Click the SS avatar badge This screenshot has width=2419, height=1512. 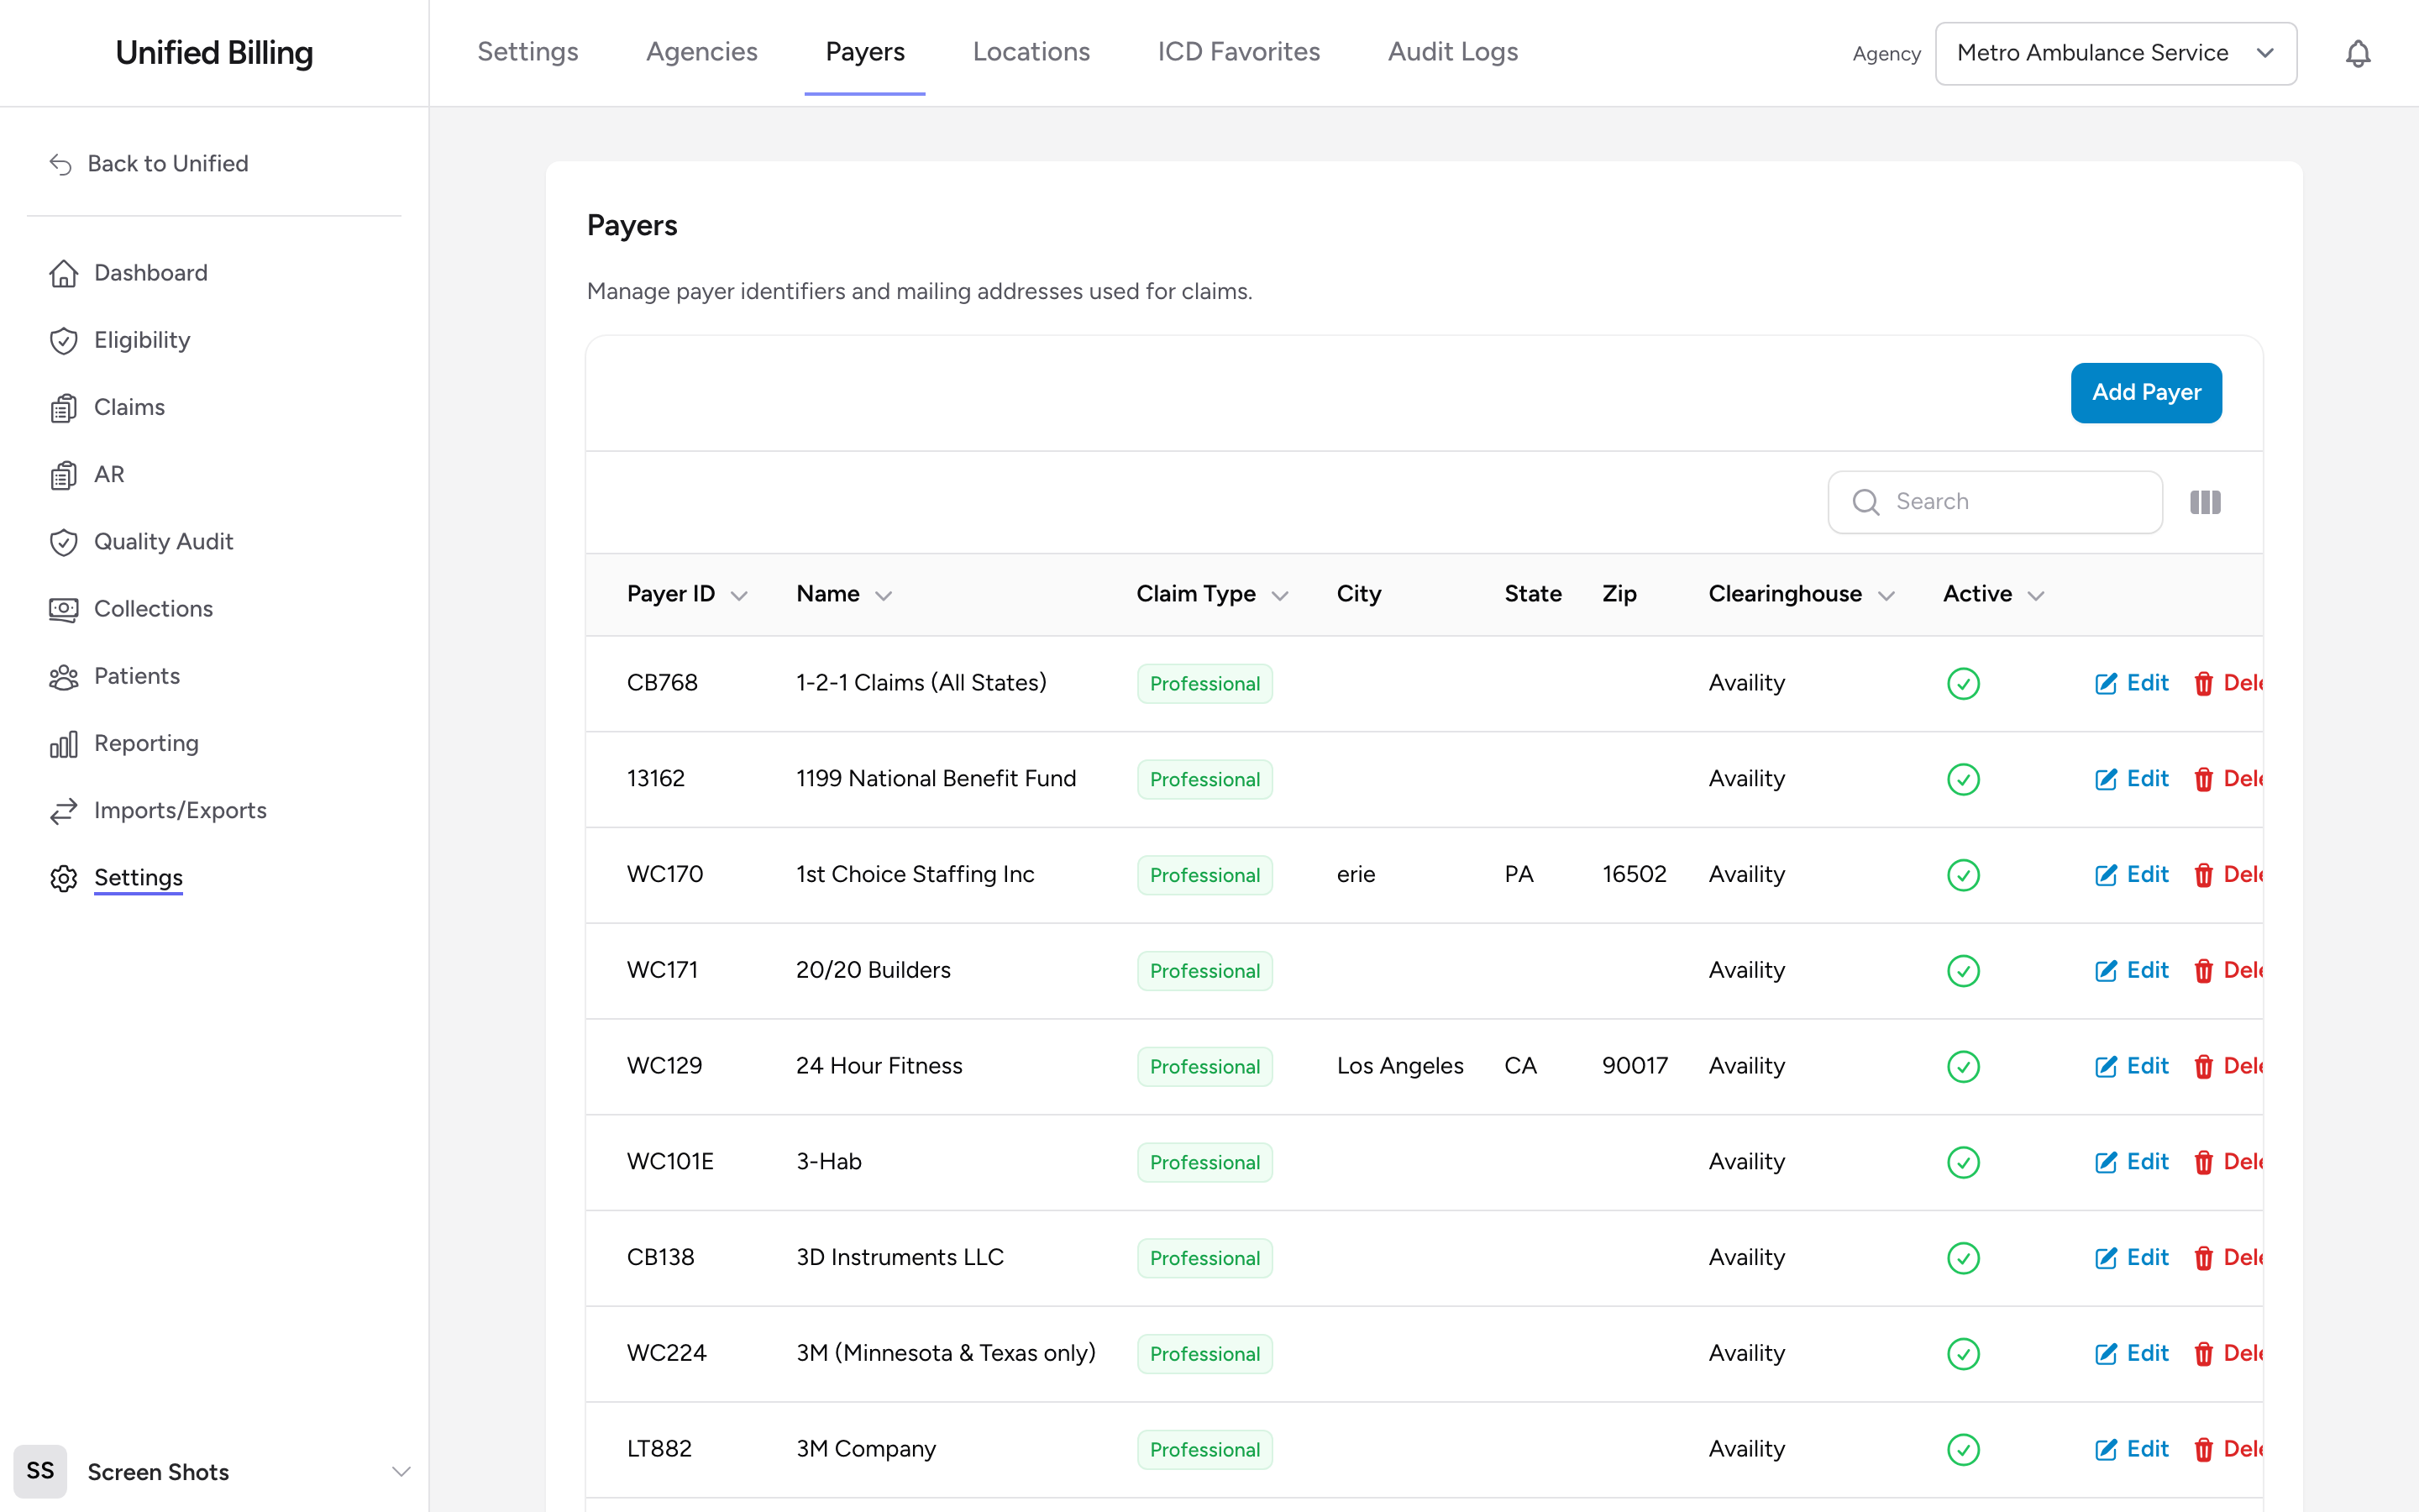point(40,1471)
